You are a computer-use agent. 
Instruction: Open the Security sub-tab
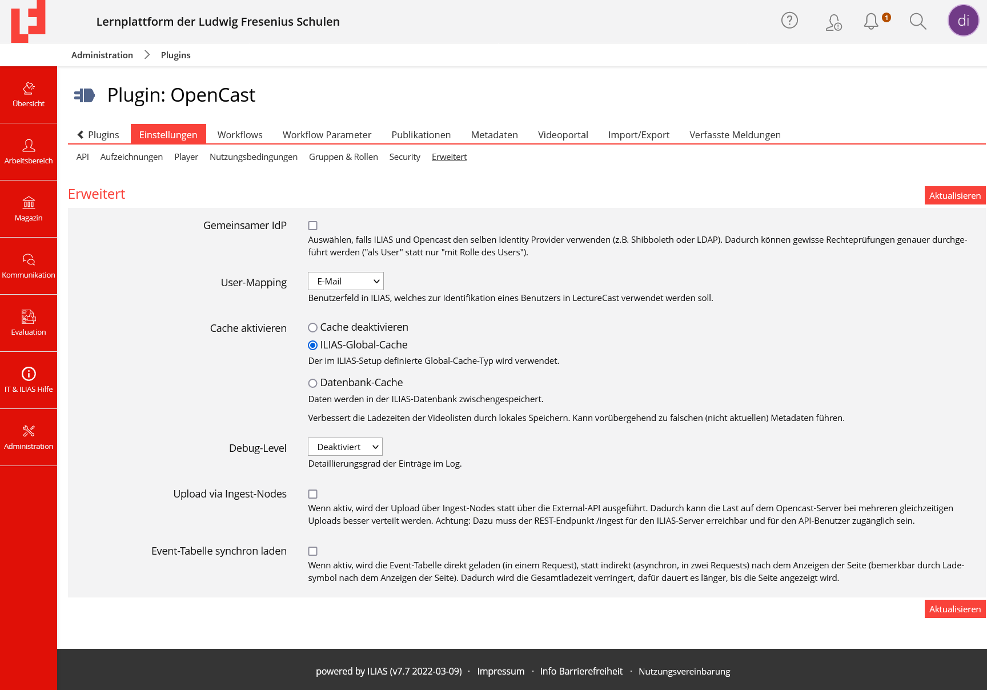[x=404, y=157]
